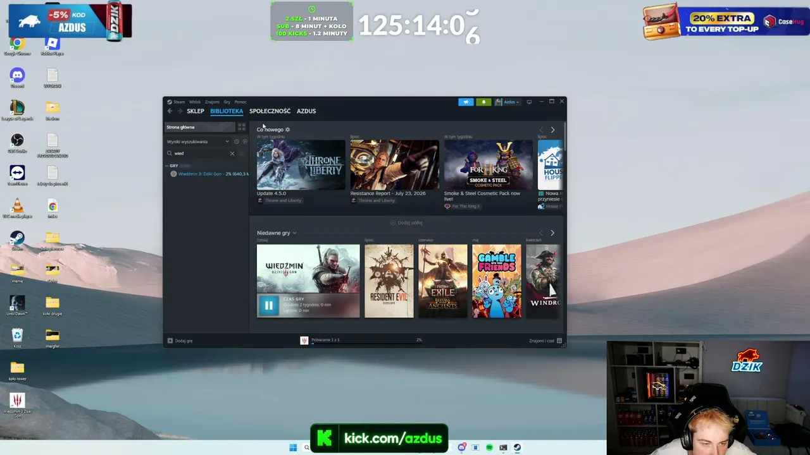
Task: Open the Kosz recycle bin
Action: click(x=17, y=337)
